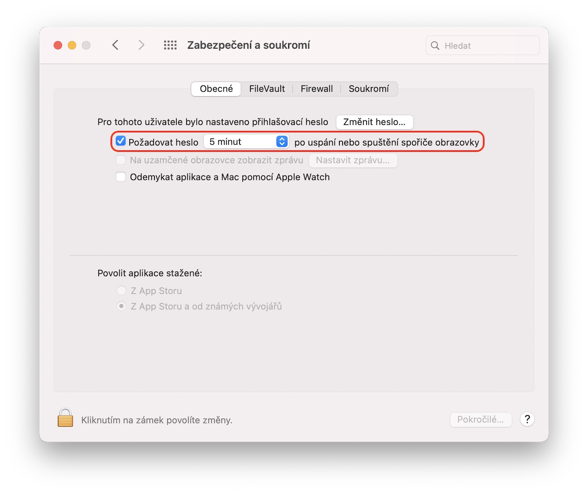Click the yellow minimize window button

coord(72,45)
